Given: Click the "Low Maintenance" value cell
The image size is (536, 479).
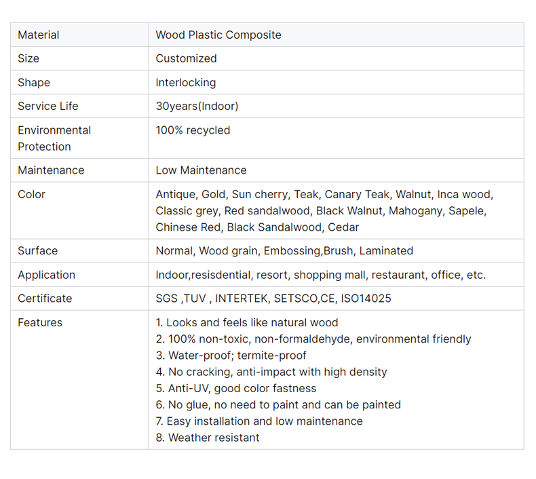Looking at the screenshot, I should point(201,170).
